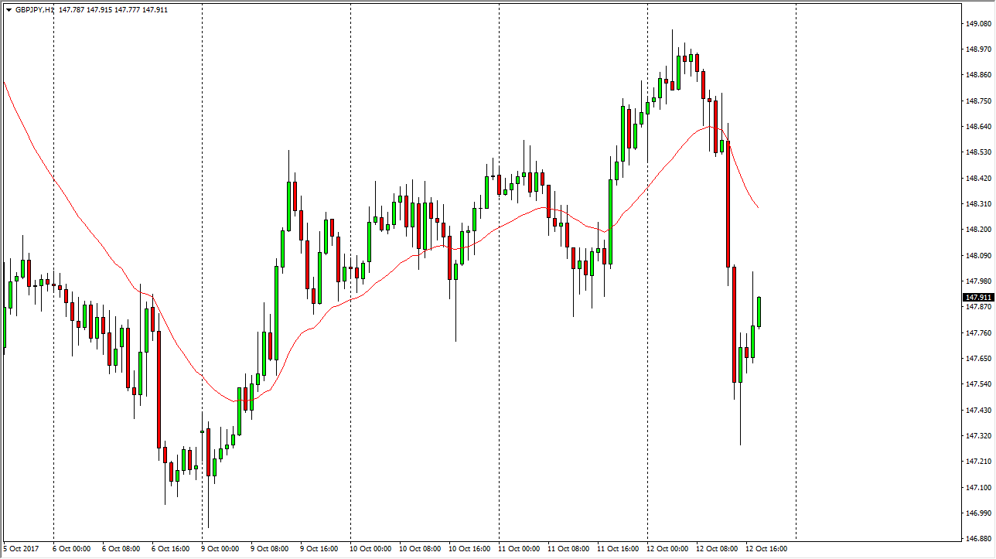The width and height of the screenshot is (996, 559).
Task: Click the 5 Oct 2017 date label
Action: pyautogui.click(x=22, y=549)
